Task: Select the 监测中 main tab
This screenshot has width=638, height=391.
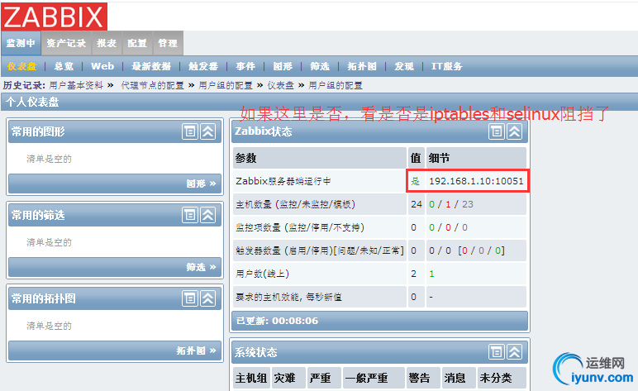Action: 21,43
